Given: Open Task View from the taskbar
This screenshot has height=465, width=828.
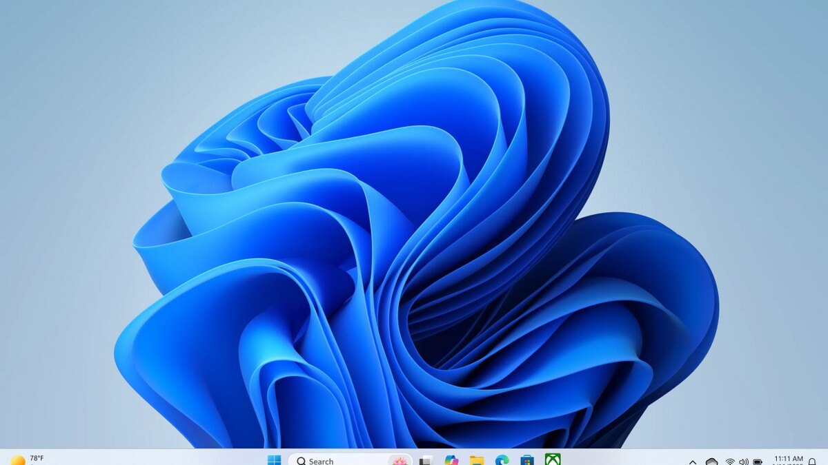Looking at the screenshot, I should [x=426, y=460].
